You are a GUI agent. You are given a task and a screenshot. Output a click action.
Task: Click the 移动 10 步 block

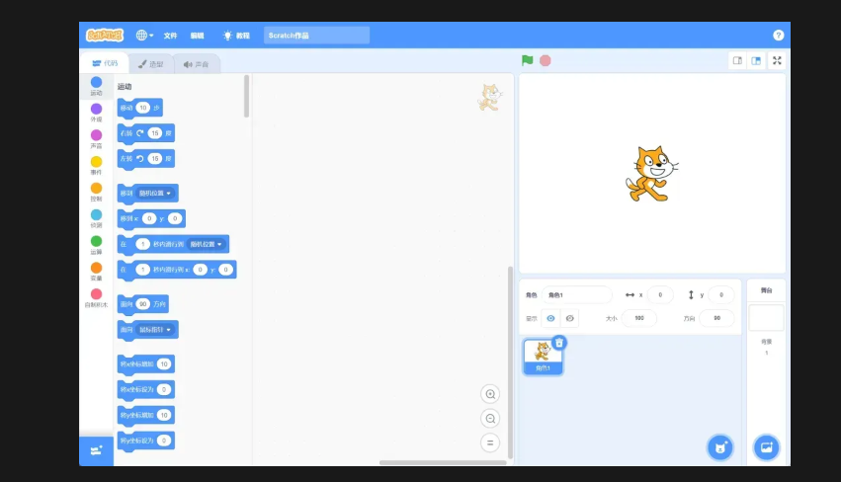click(x=139, y=108)
